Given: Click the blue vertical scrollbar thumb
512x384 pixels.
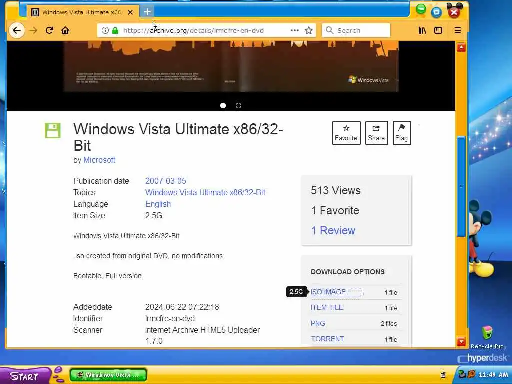Looking at the screenshot, I should click(461, 186).
